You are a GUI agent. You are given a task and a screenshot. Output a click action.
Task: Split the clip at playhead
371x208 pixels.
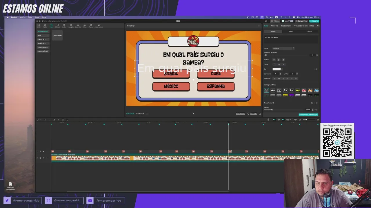pyautogui.click(x=54, y=120)
